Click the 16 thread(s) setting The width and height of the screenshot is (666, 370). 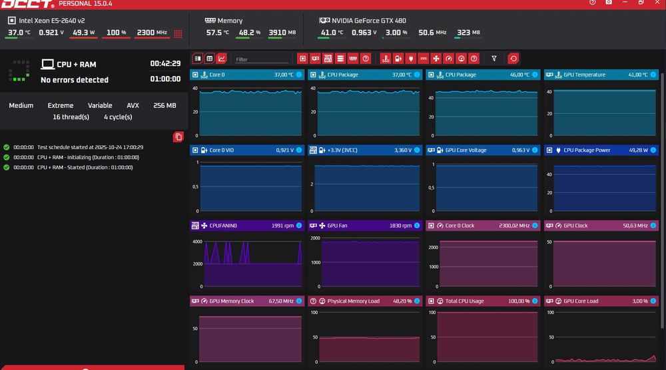point(71,117)
